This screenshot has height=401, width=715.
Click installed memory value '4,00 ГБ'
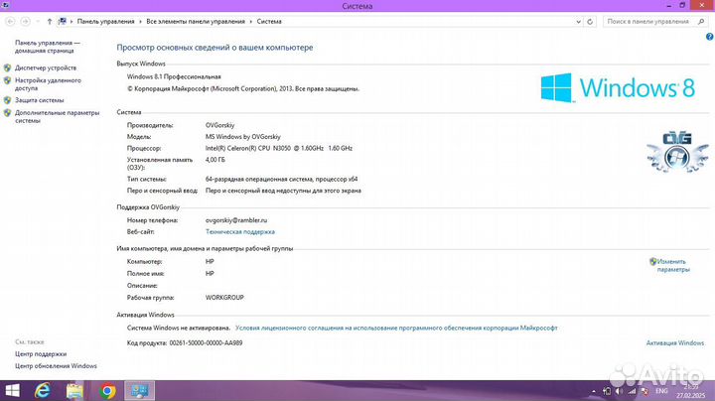tap(215, 160)
